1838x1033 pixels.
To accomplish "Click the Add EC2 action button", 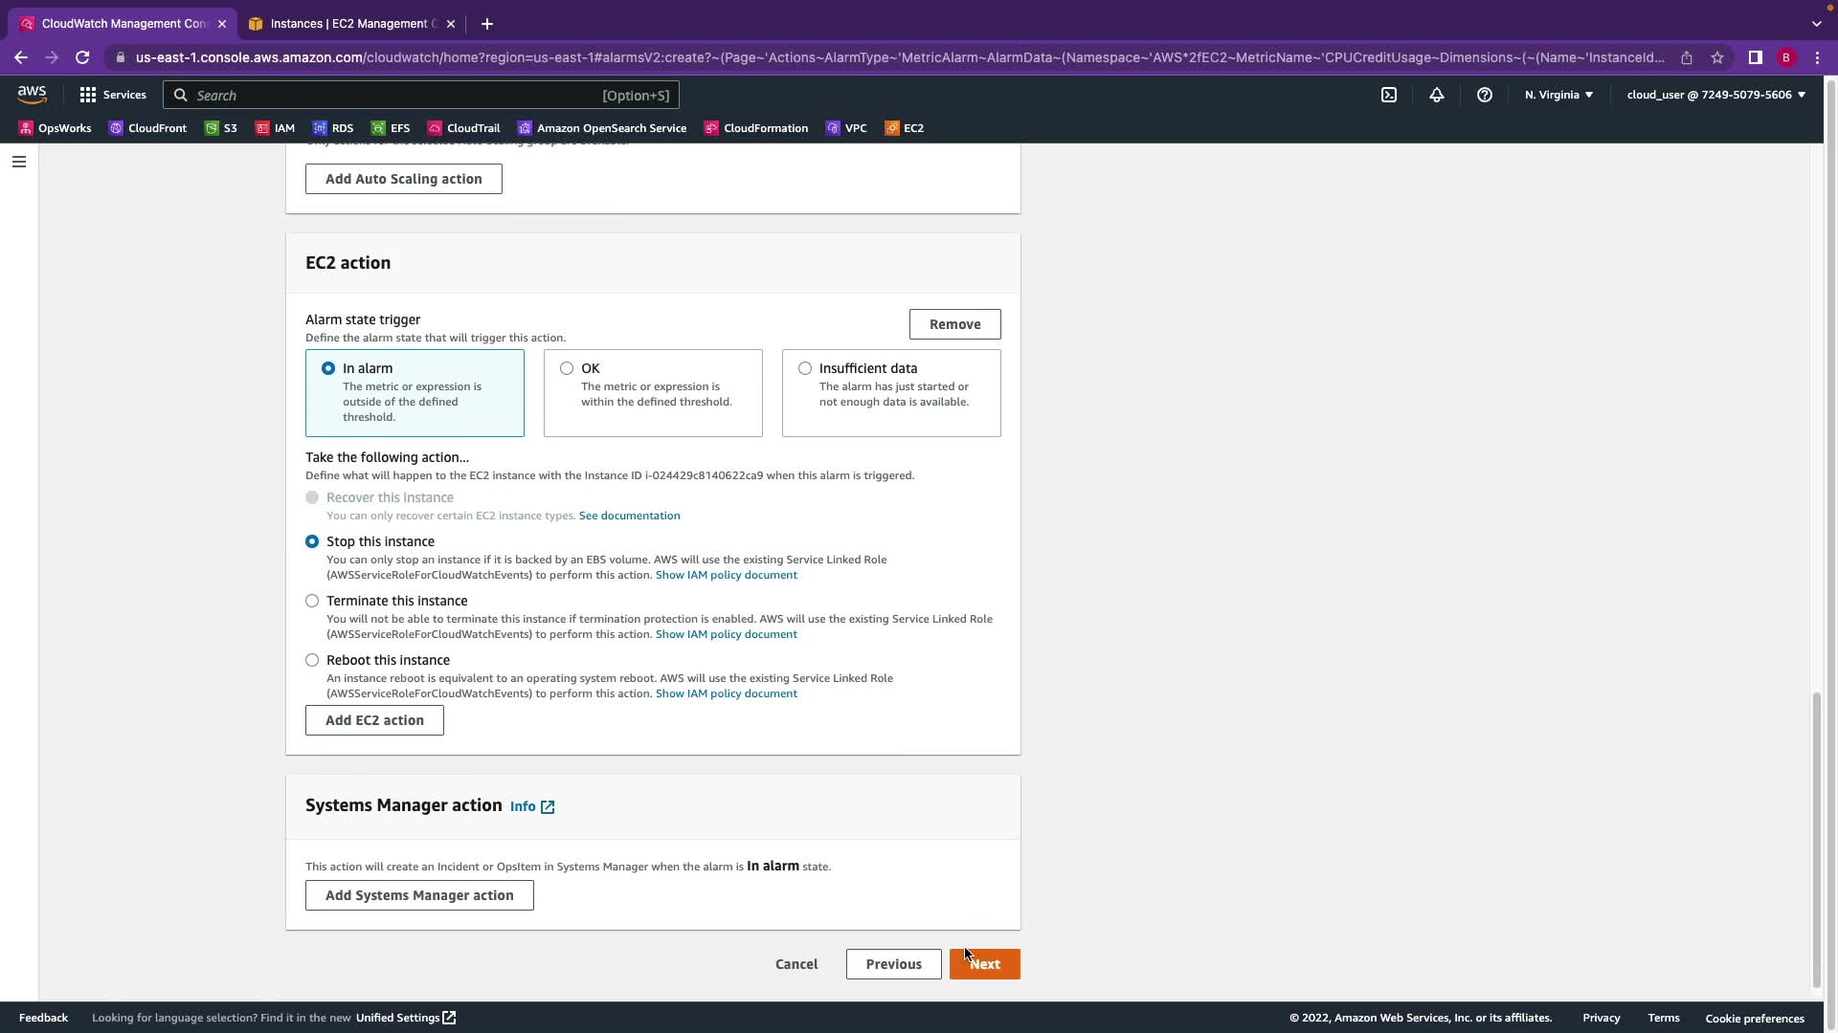I will [374, 720].
